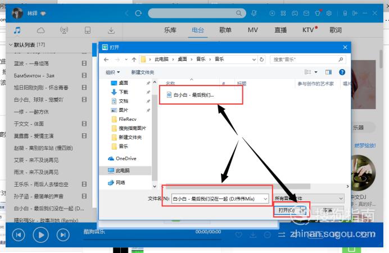Toggle the favorite heart in player bar
389x253 pixels.
pos(239,234)
